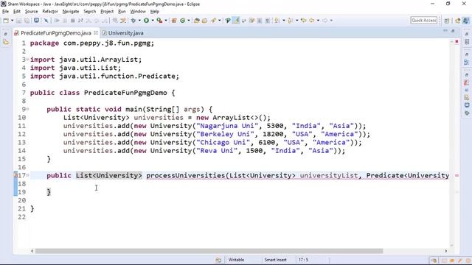Click the Disconnect debug icon
The image size is (472, 265).
pyautogui.click(x=80, y=21)
